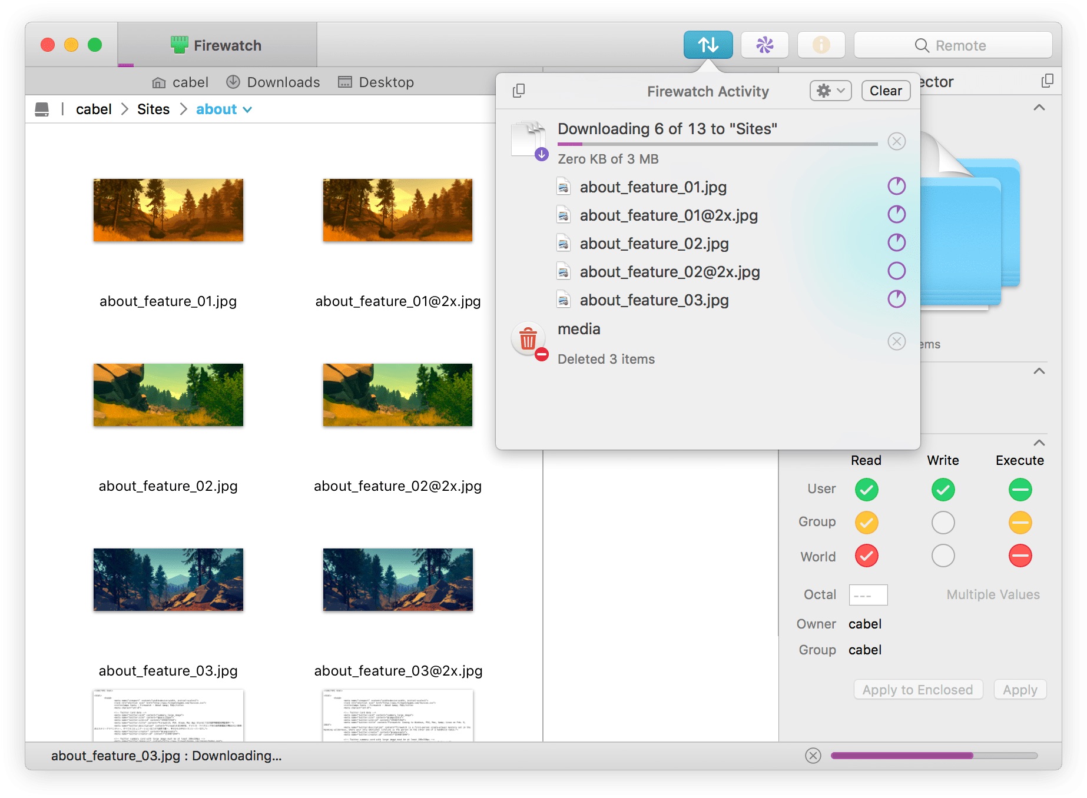Click Owner value cabel
1087x798 pixels.
864,624
